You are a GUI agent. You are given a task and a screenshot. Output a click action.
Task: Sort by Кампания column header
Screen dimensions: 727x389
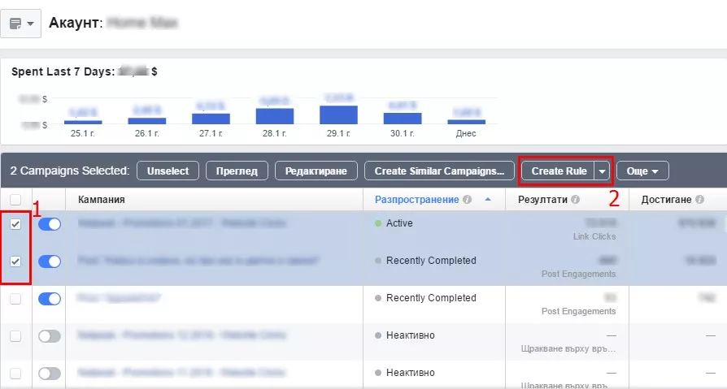[102, 200]
